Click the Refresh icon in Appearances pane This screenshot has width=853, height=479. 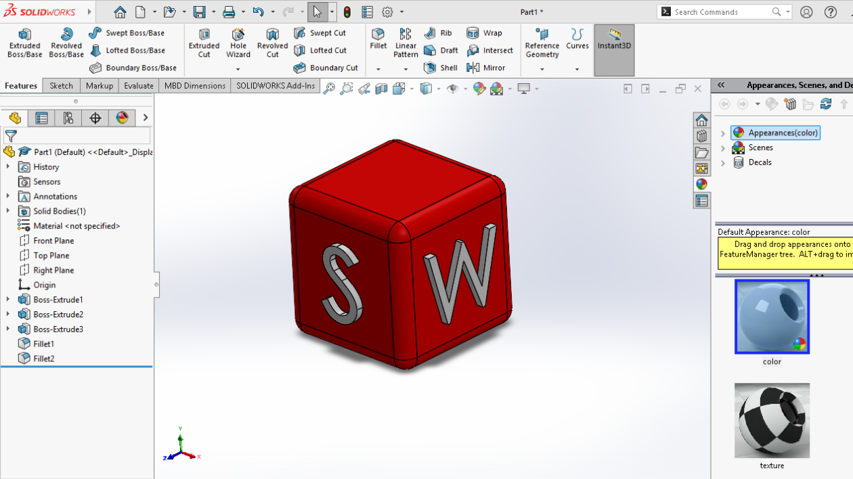[x=826, y=104]
